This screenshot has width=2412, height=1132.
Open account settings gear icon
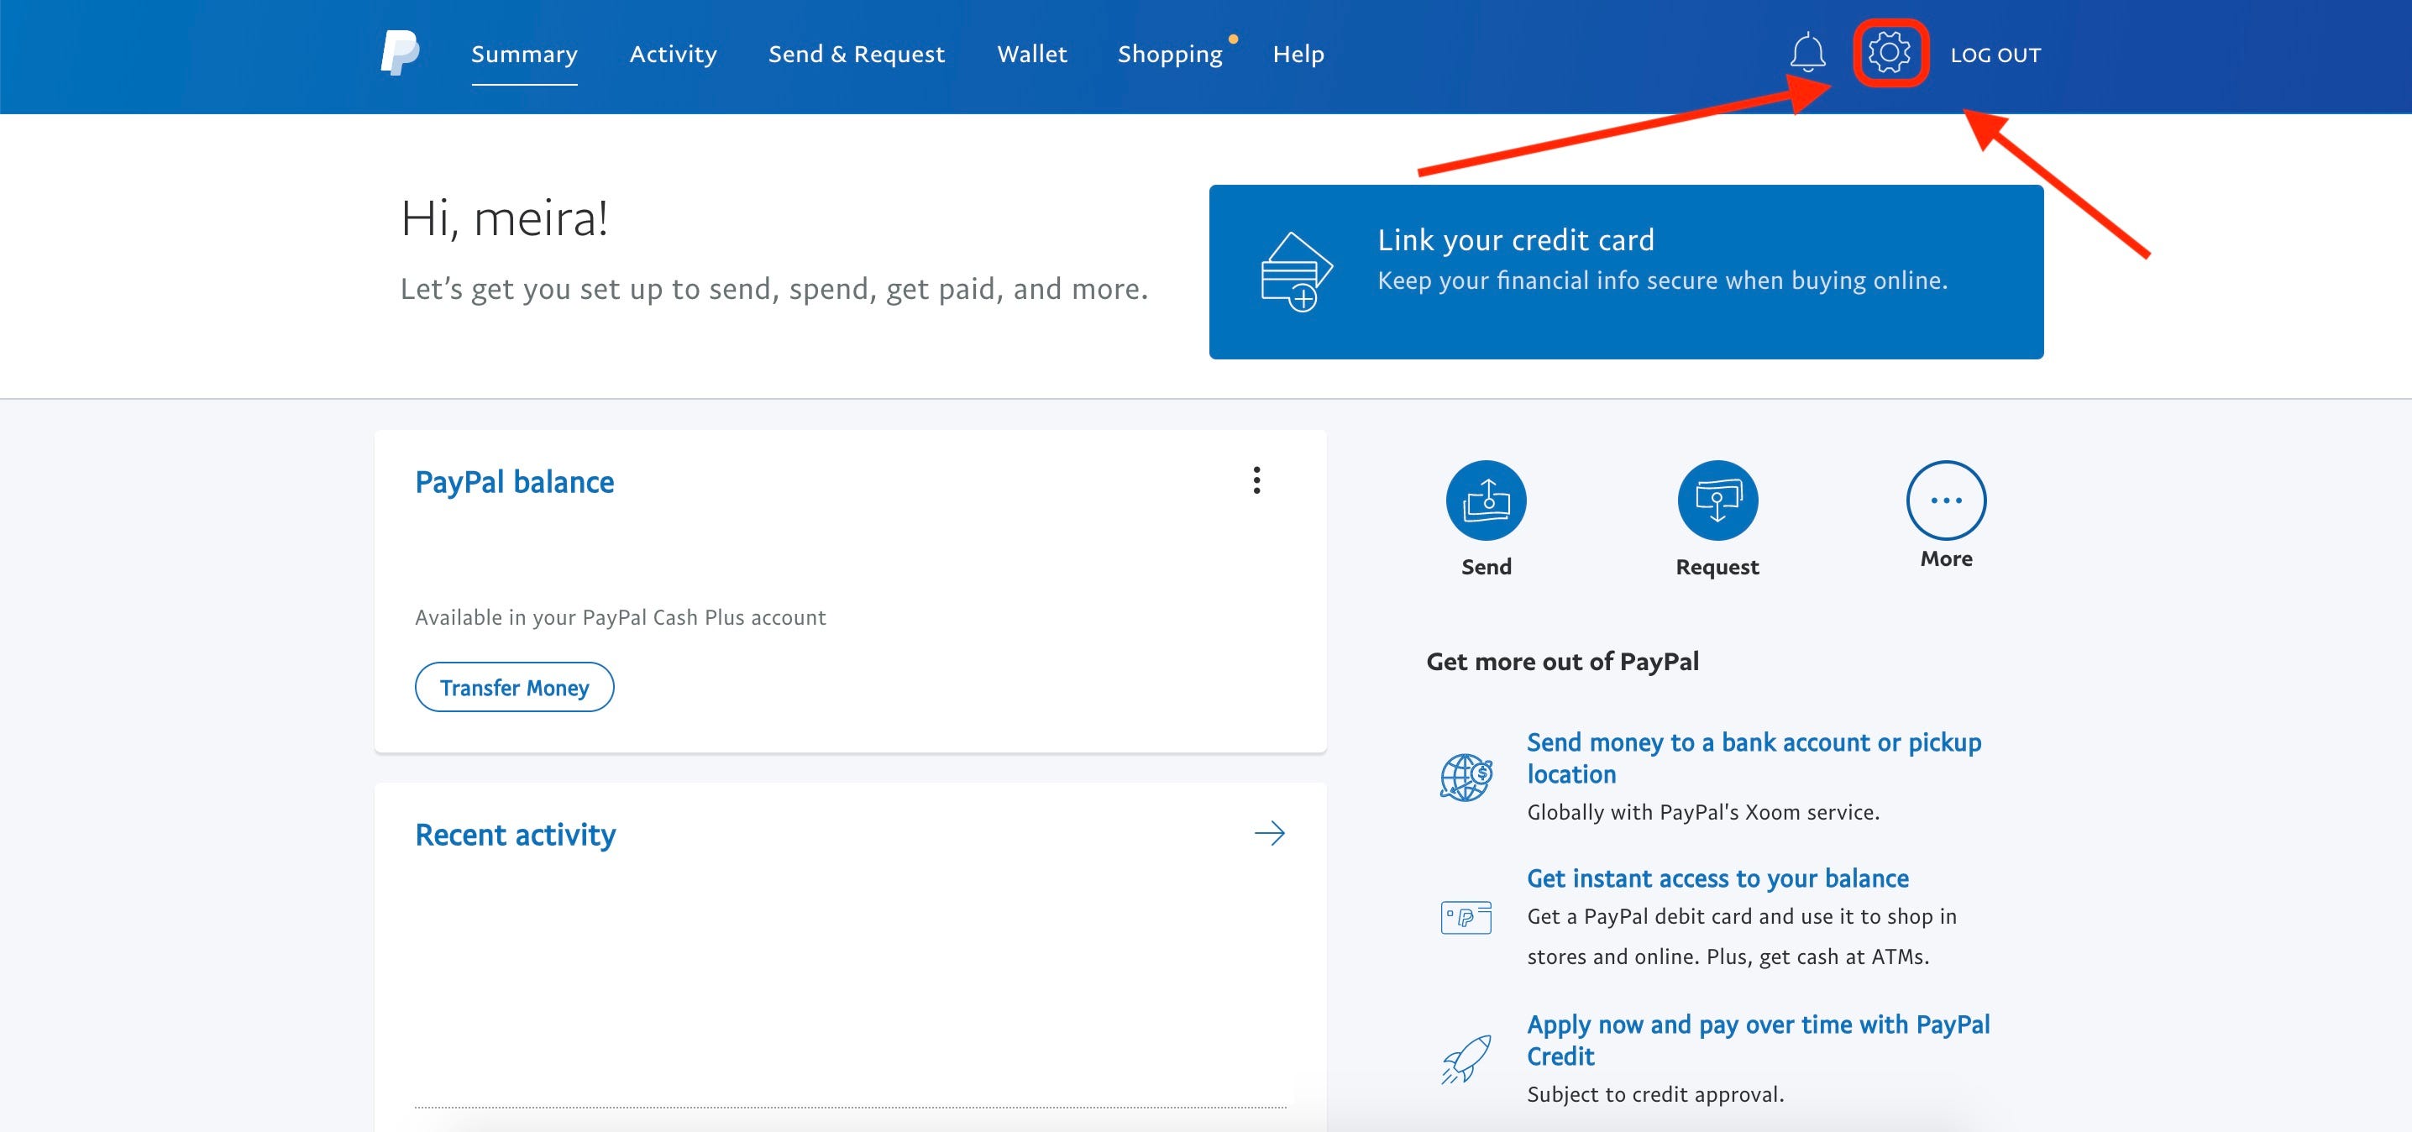click(1890, 52)
